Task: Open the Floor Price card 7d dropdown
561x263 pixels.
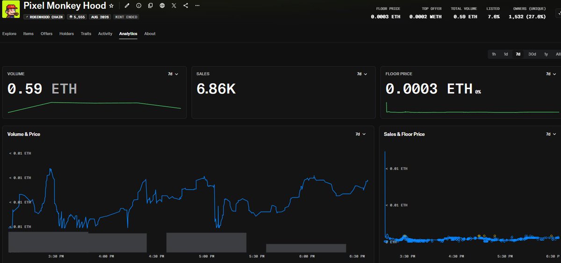Action: pyautogui.click(x=551, y=74)
